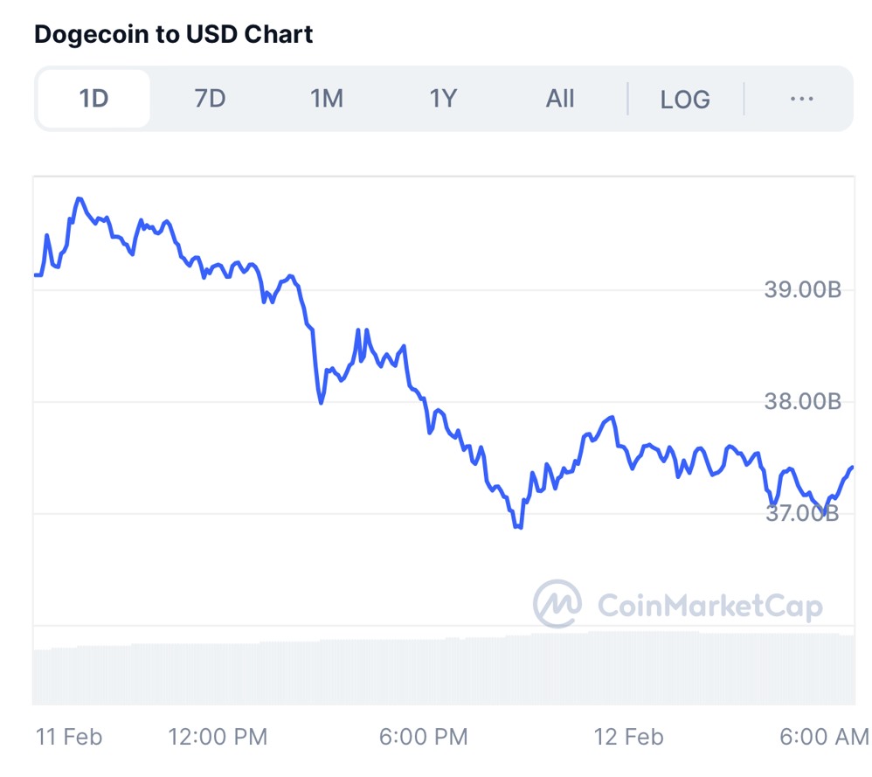Click the lowest dip on the price line
This screenshot has height=777, width=872.
coord(519,527)
